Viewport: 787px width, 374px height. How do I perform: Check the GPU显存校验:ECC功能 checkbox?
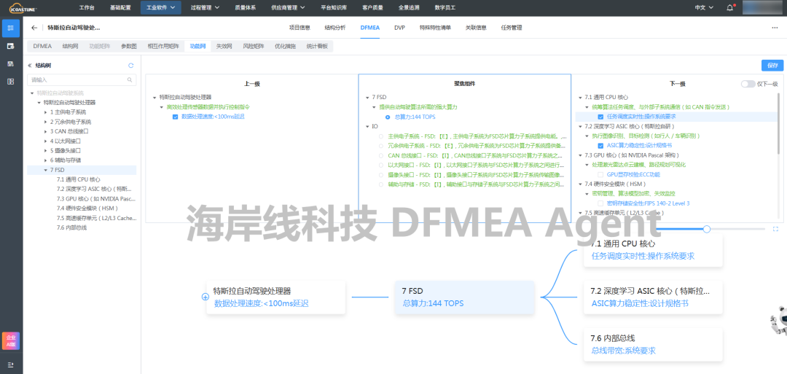(600, 174)
